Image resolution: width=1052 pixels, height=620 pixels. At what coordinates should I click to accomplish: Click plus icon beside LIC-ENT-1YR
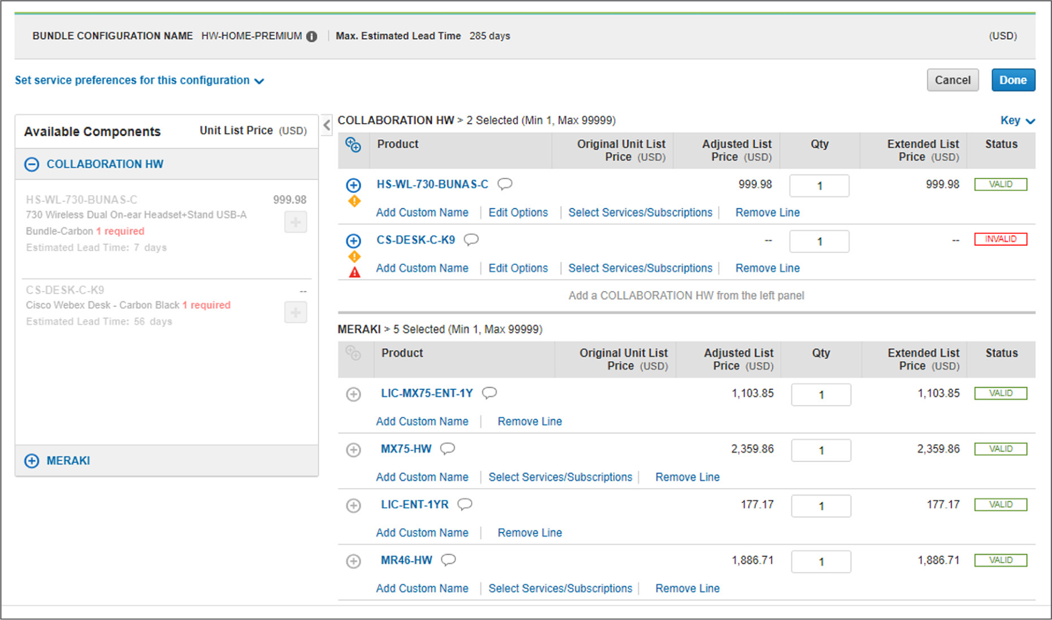(x=354, y=505)
